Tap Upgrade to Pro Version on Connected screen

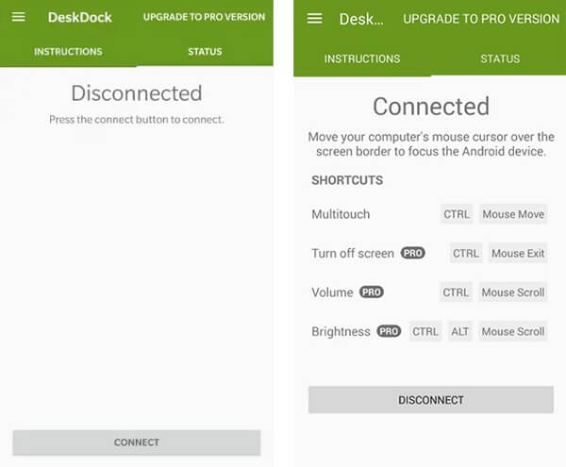(x=481, y=19)
